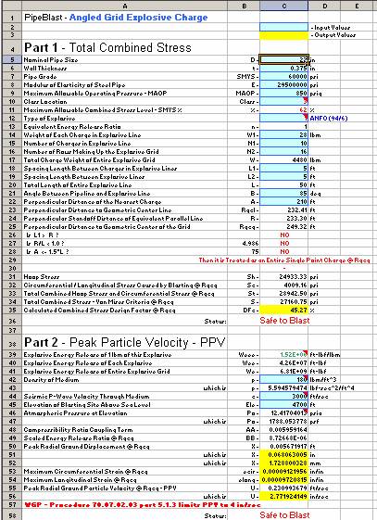
Task: Click the Single Point Charge note in row 29
Action: [284, 260]
